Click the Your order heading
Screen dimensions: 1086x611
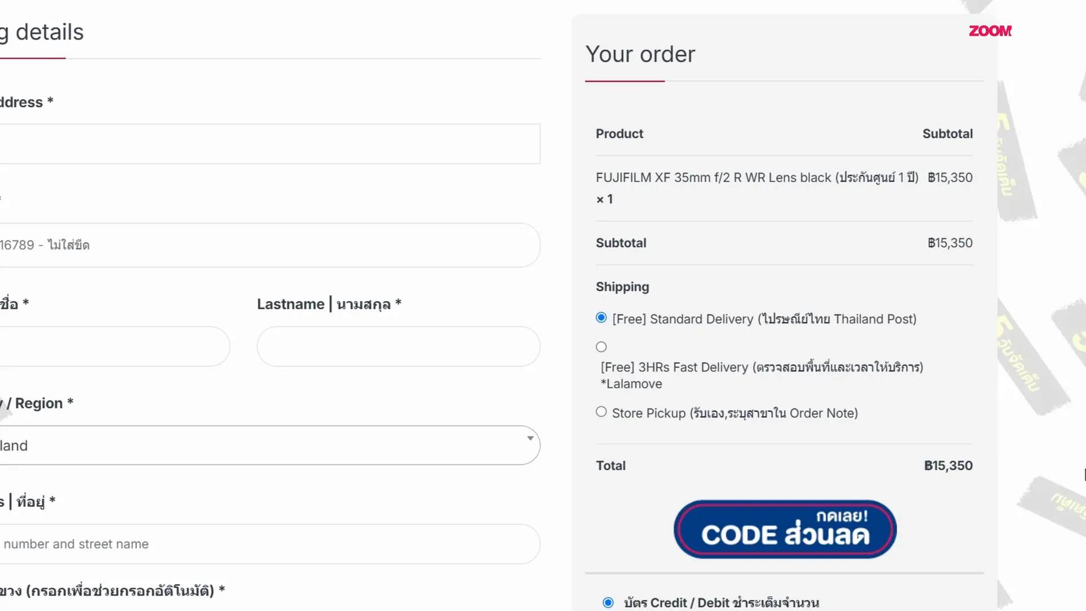click(x=640, y=54)
